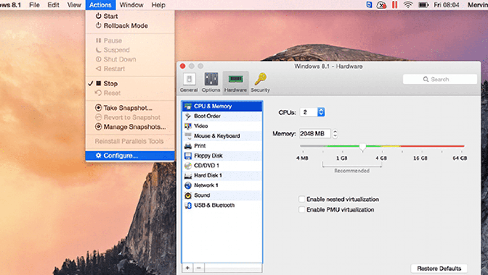Open the Security tab key icon
The image size is (488, 275).
260,79
